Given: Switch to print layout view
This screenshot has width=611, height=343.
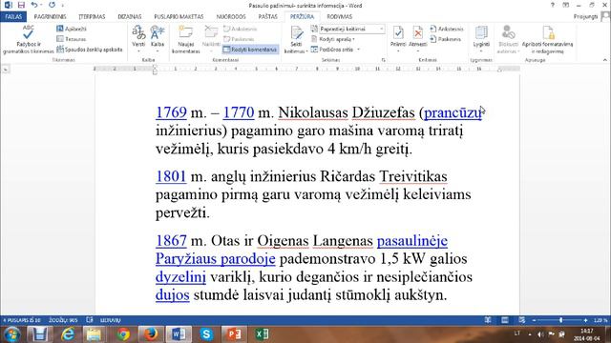Looking at the screenshot, I should (x=505, y=320).
